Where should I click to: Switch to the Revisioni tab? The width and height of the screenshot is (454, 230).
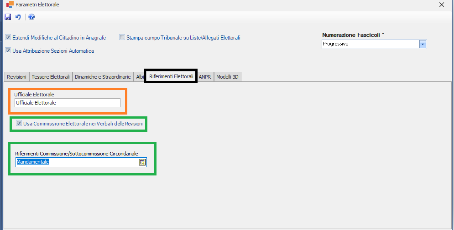(x=16, y=77)
